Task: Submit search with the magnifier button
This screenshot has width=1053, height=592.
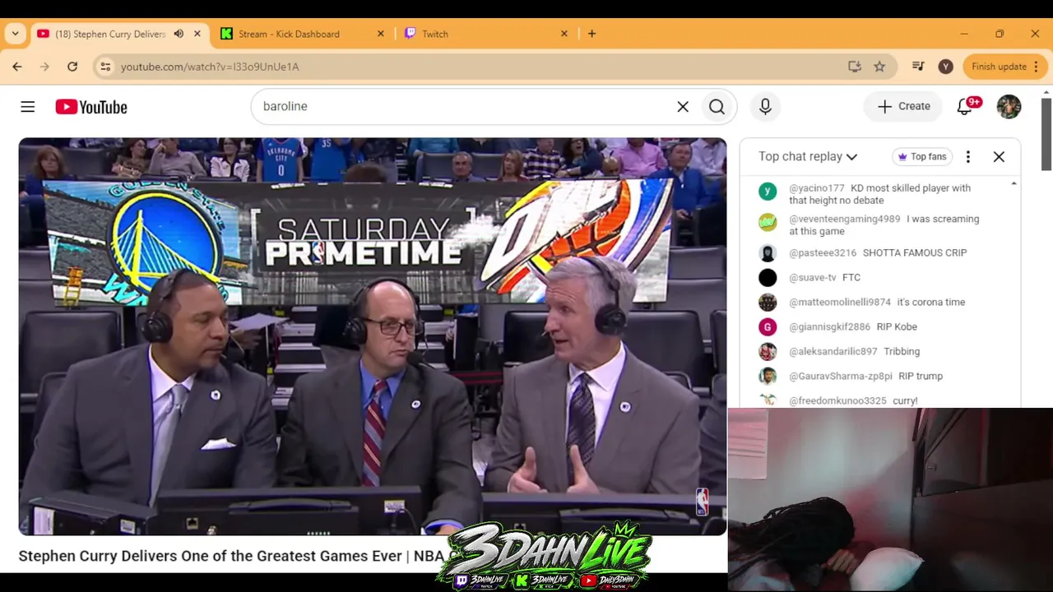Action: pos(717,107)
